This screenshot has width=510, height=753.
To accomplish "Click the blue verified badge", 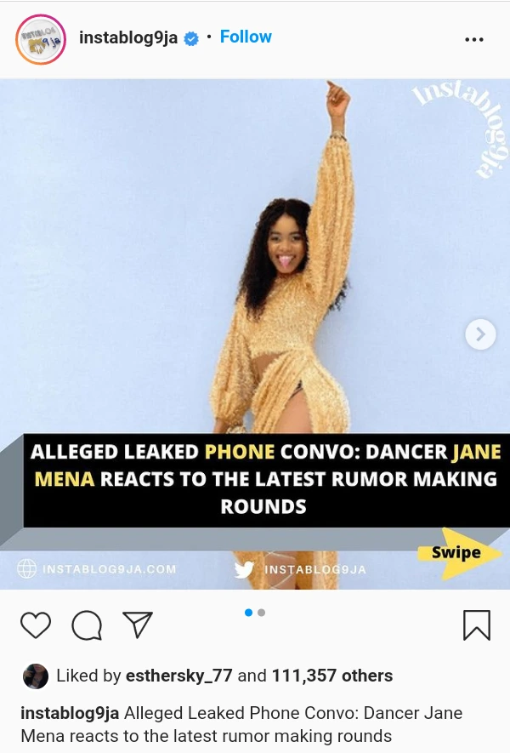I will (x=191, y=39).
